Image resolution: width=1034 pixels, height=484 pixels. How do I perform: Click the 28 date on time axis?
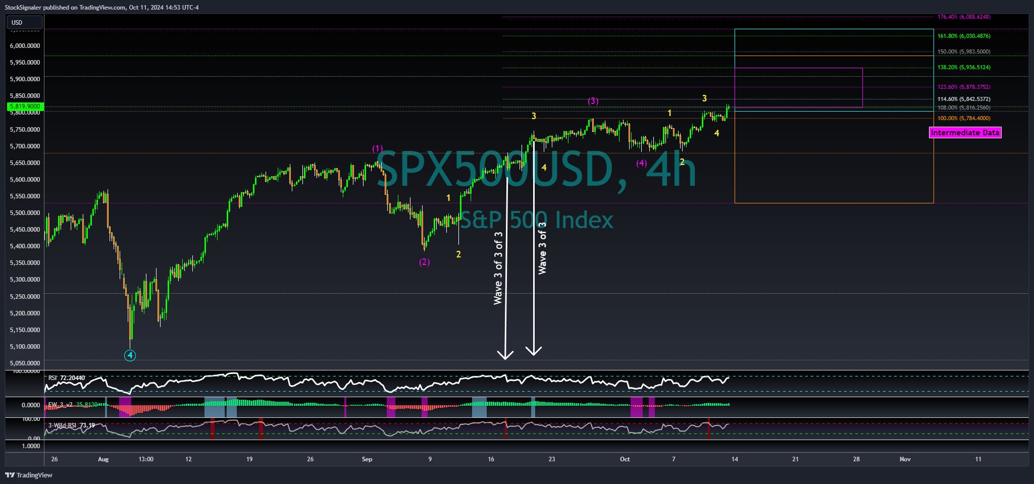tap(856, 459)
